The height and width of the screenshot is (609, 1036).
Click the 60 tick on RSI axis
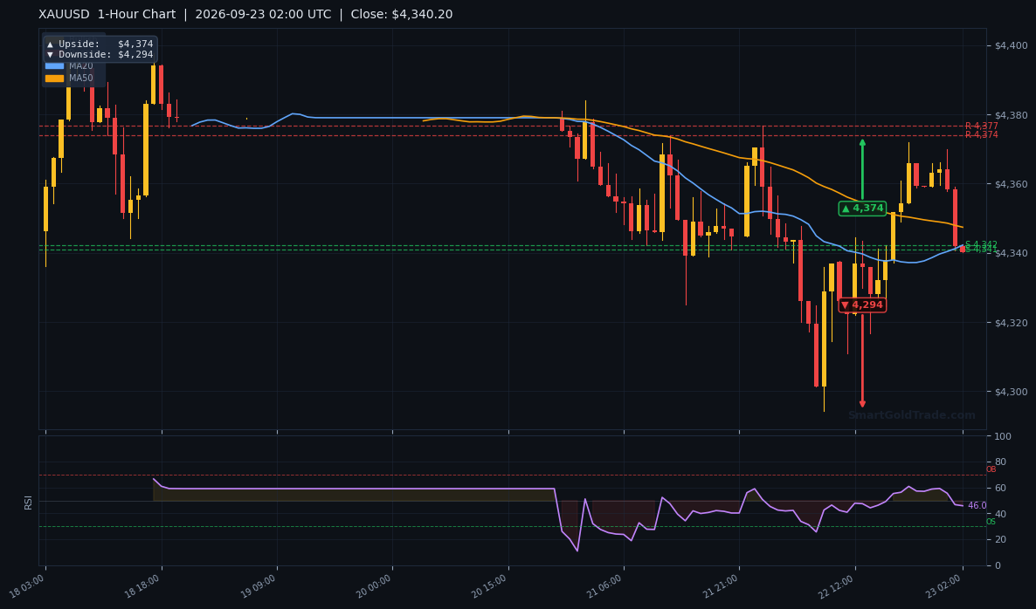coord(1000,489)
